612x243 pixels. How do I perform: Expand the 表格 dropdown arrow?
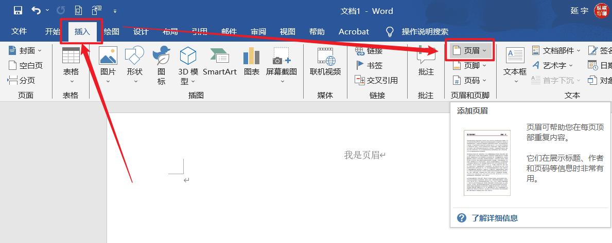tap(72, 81)
